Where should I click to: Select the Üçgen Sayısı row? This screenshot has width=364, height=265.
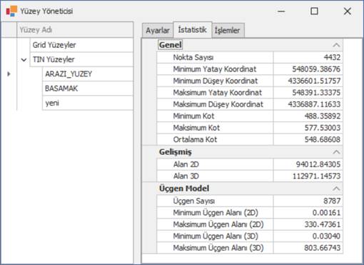pyautogui.click(x=250, y=201)
